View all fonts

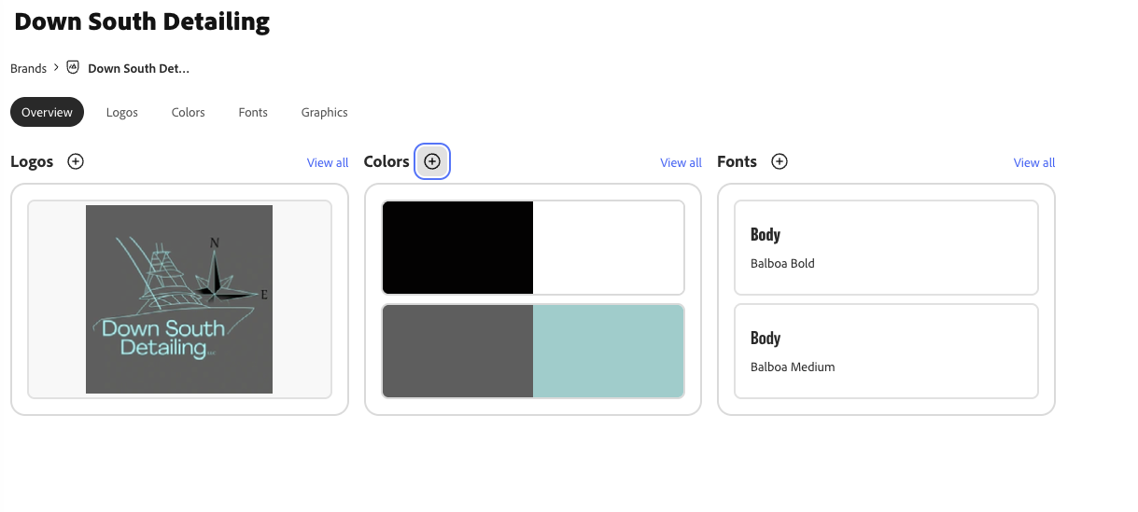(x=1034, y=162)
